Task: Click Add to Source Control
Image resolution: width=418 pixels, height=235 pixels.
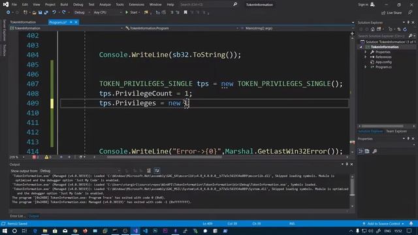Action: [x=383, y=224]
